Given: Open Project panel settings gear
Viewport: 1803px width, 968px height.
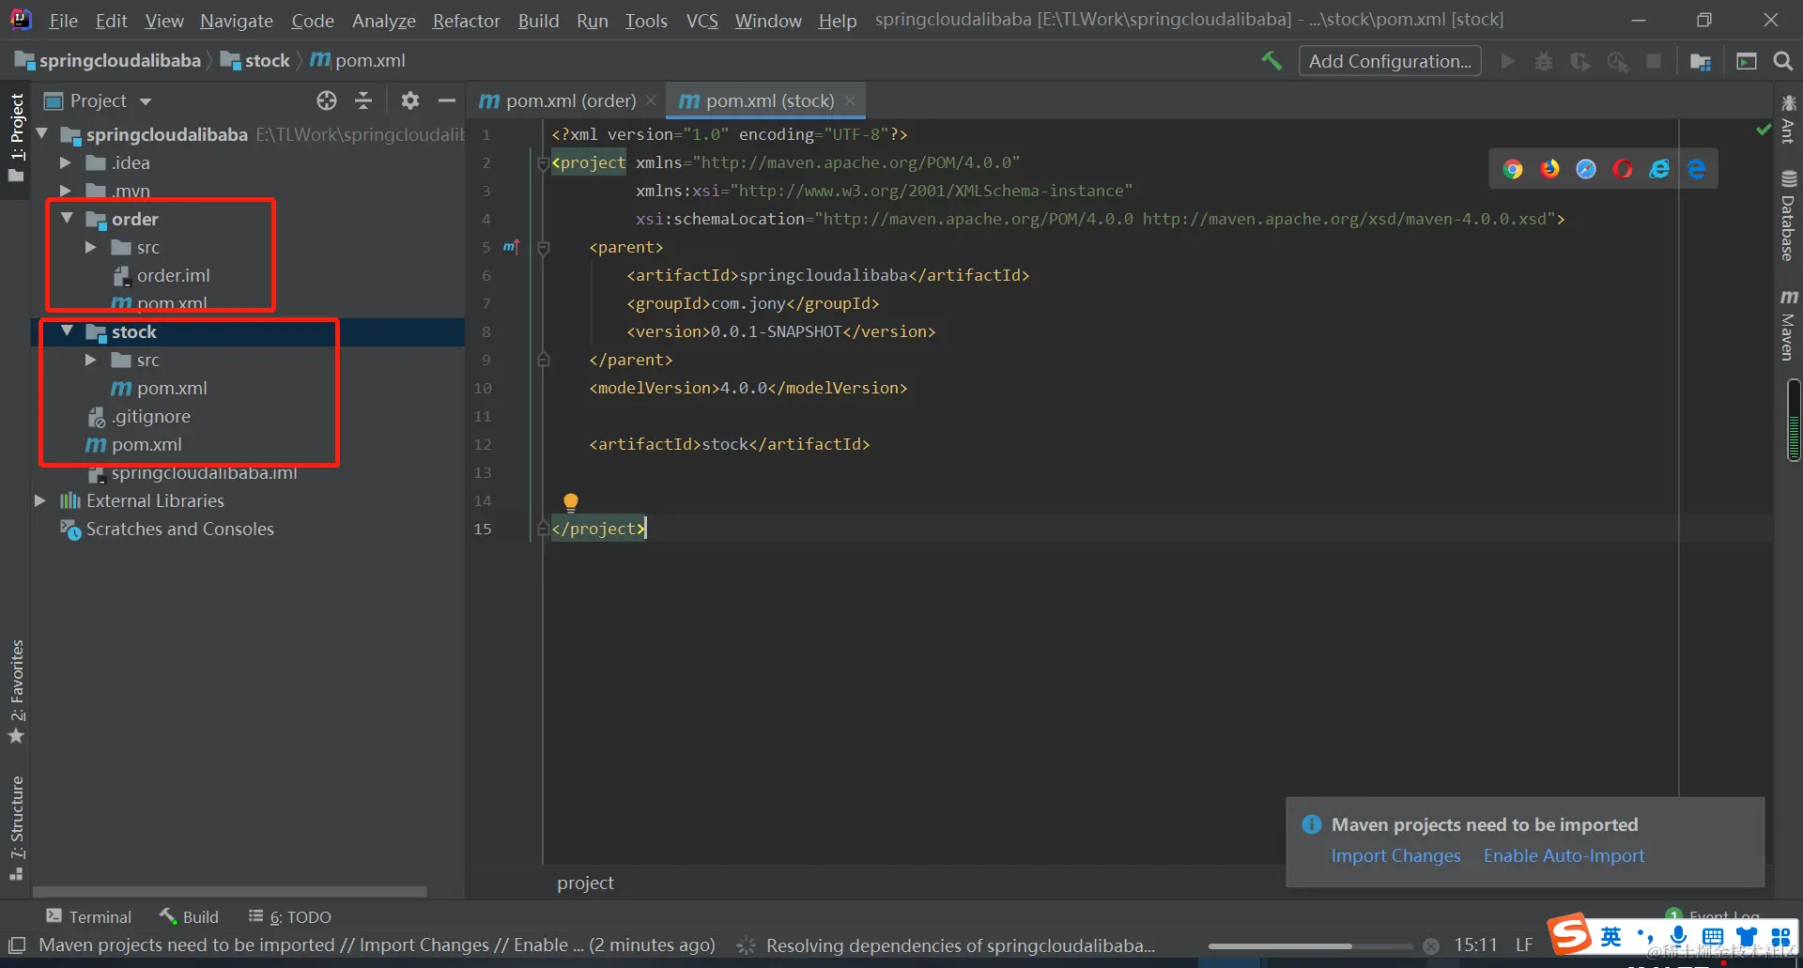Looking at the screenshot, I should [x=410, y=100].
